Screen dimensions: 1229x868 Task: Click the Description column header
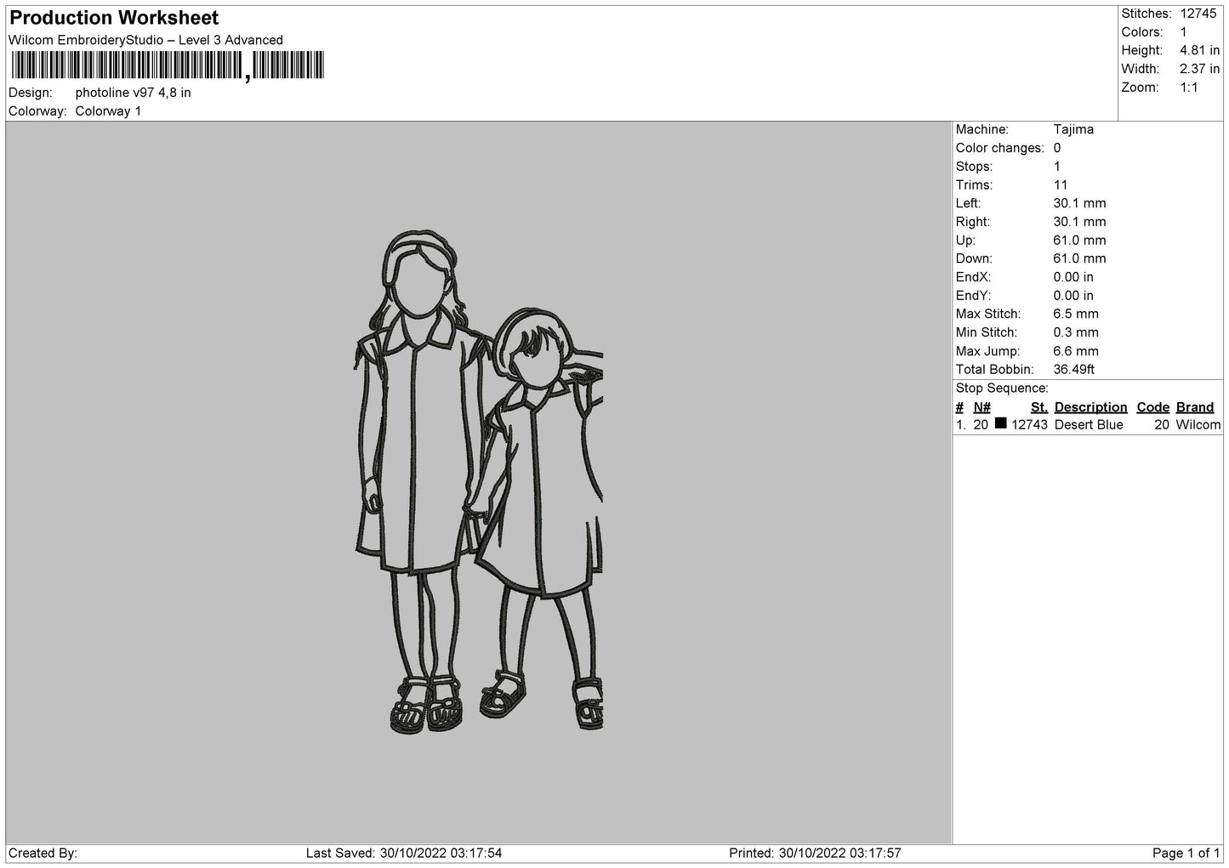click(x=1091, y=407)
